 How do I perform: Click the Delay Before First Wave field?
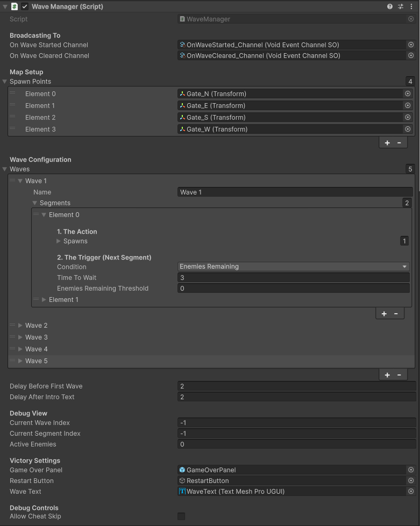pos(297,386)
